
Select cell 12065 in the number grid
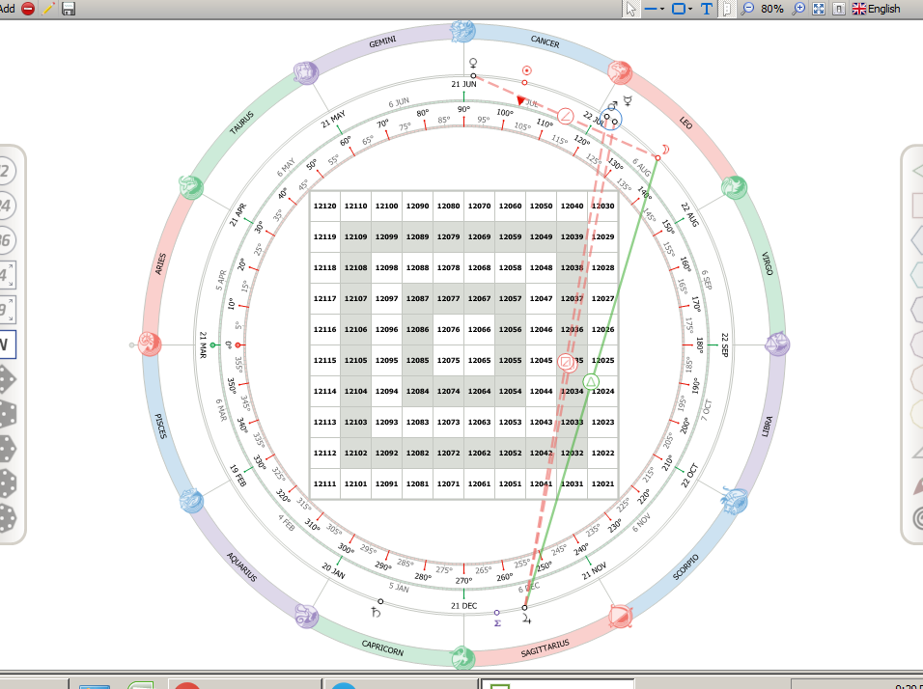[479, 360]
